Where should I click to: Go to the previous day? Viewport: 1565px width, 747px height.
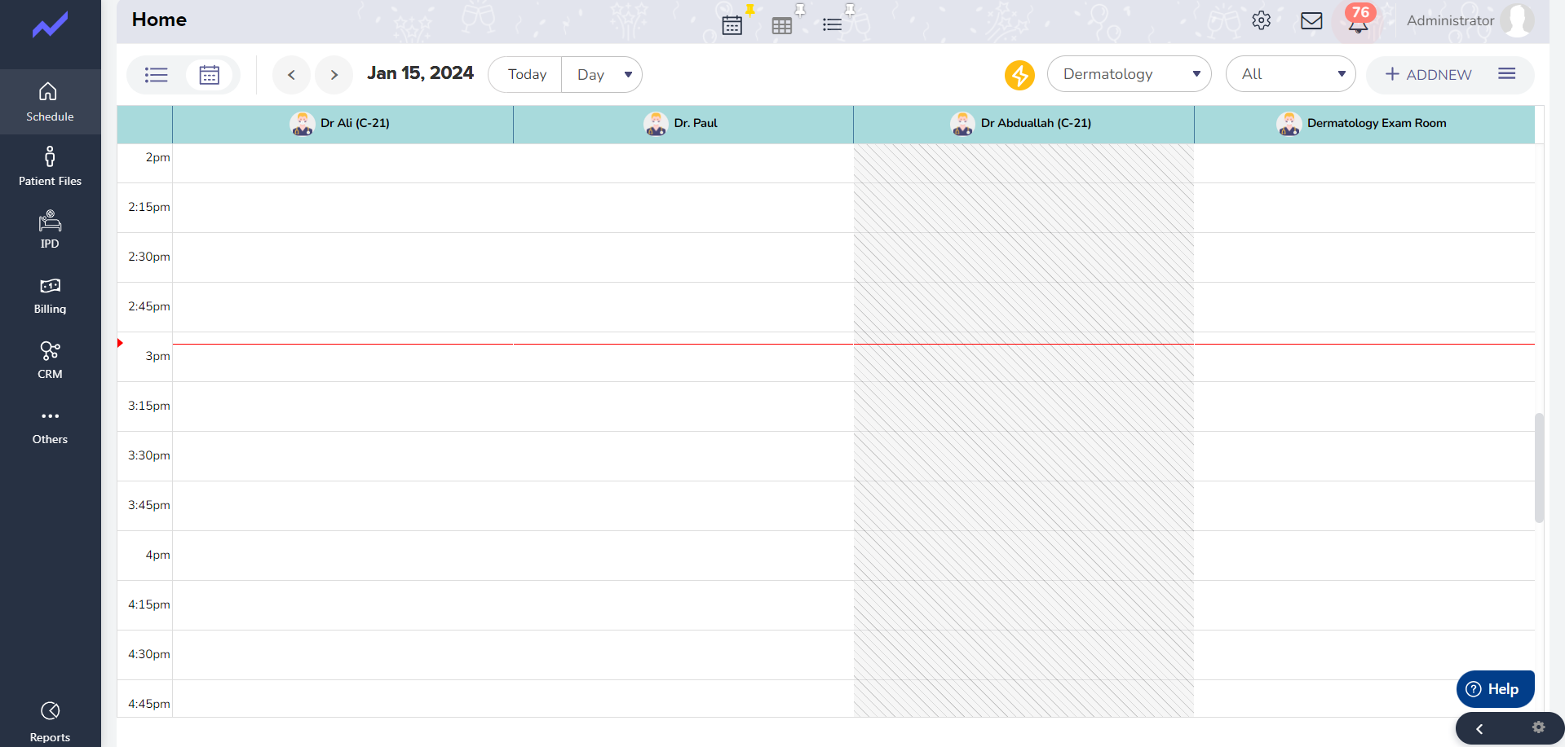point(291,75)
